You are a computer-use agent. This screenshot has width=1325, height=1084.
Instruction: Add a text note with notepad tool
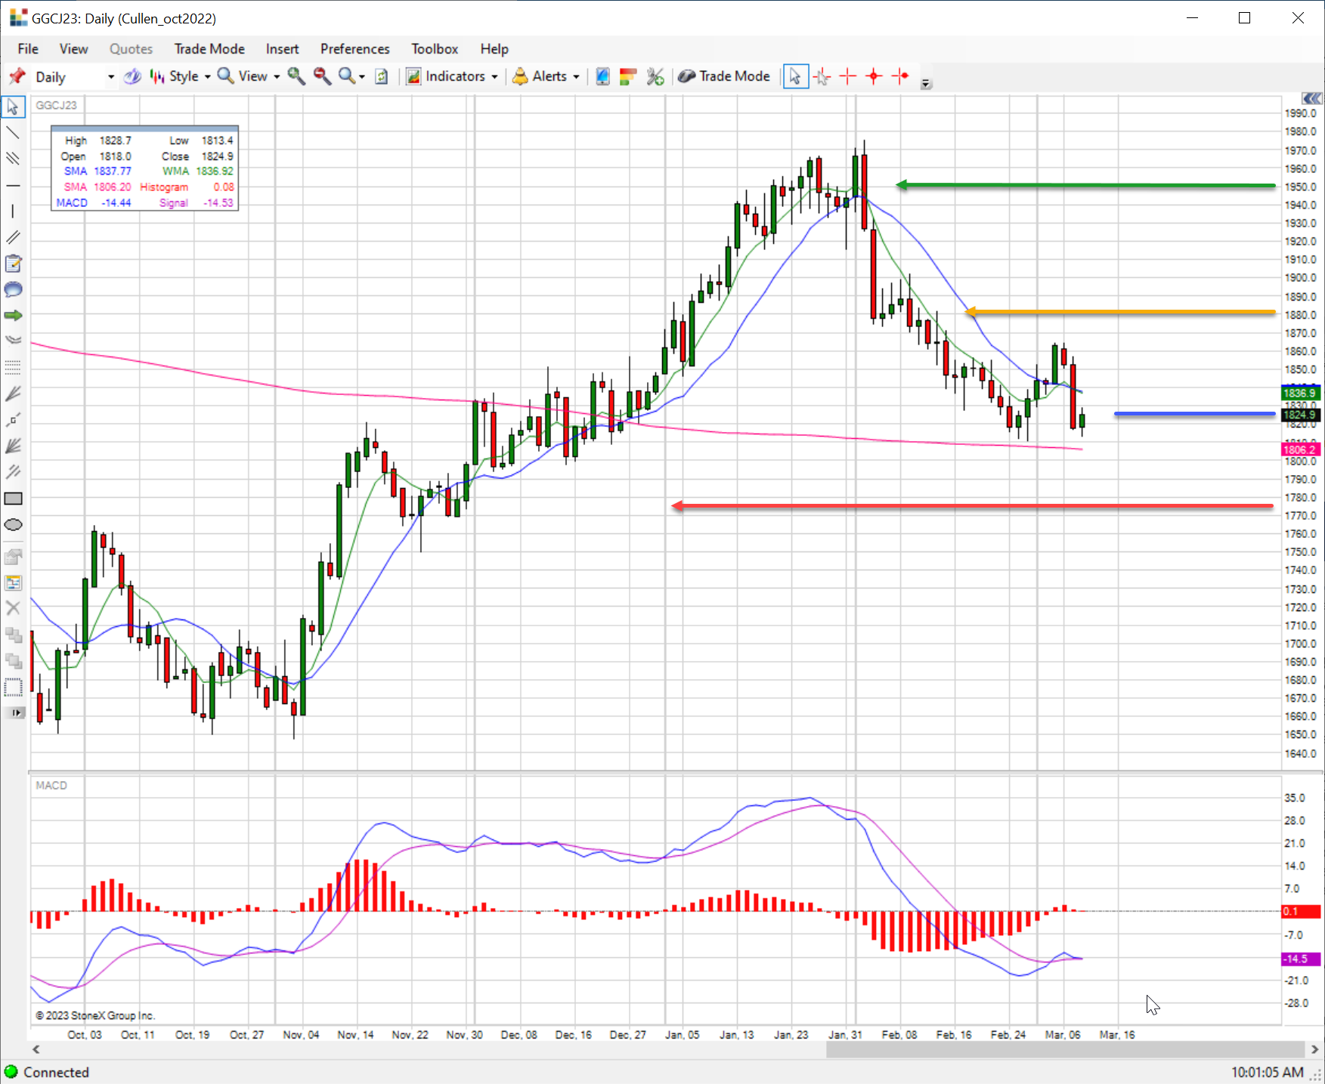click(x=13, y=264)
